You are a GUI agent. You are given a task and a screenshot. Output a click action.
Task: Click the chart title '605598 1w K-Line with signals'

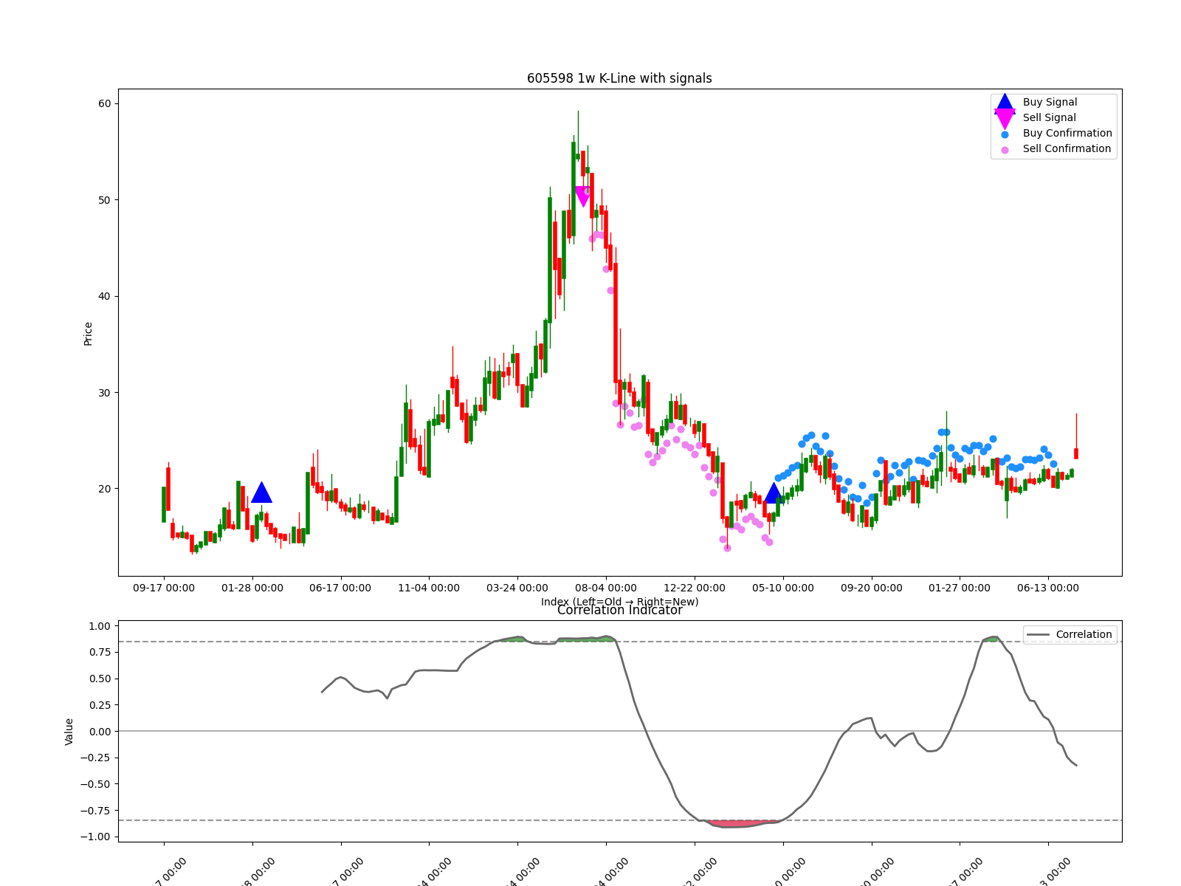pyautogui.click(x=619, y=78)
